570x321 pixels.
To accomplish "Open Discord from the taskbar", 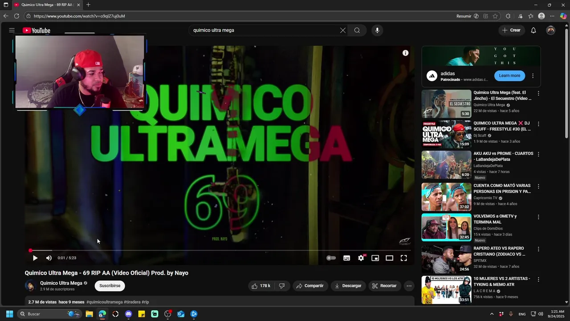I will (128, 314).
